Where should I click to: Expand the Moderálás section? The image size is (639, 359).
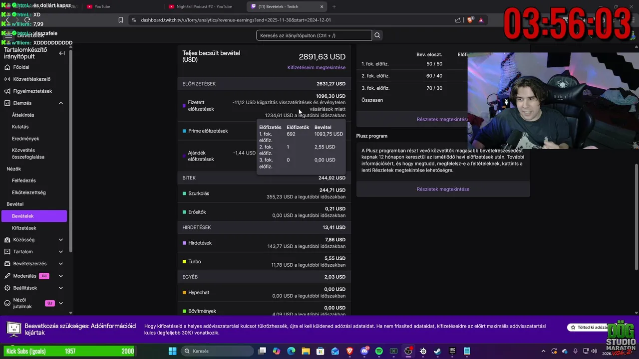pyautogui.click(x=61, y=276)
